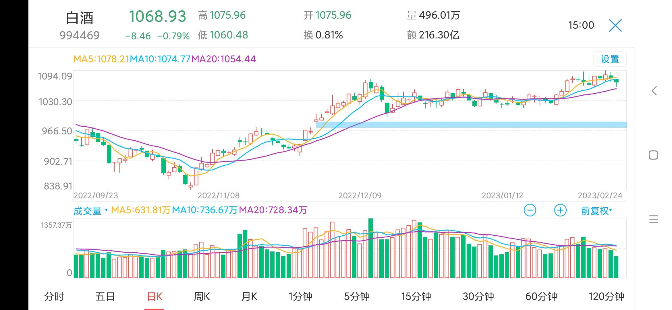Switch to the 五日 tab
672x310 pixels.
105,297
